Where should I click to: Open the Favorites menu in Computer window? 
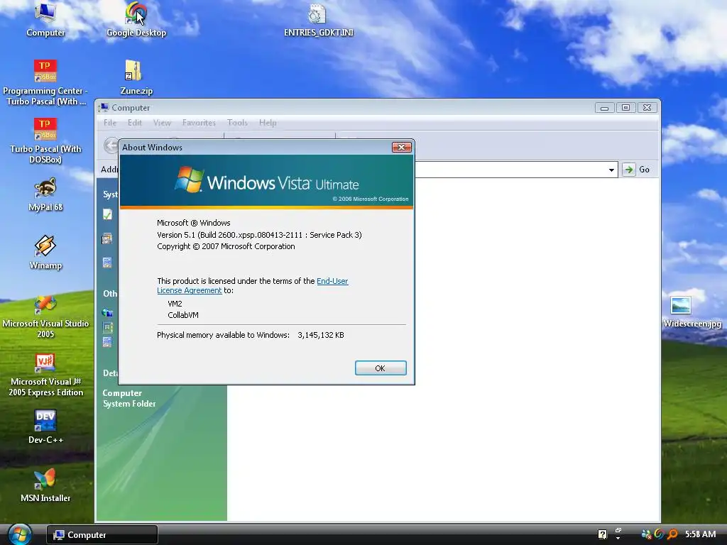tap(199, 123)
